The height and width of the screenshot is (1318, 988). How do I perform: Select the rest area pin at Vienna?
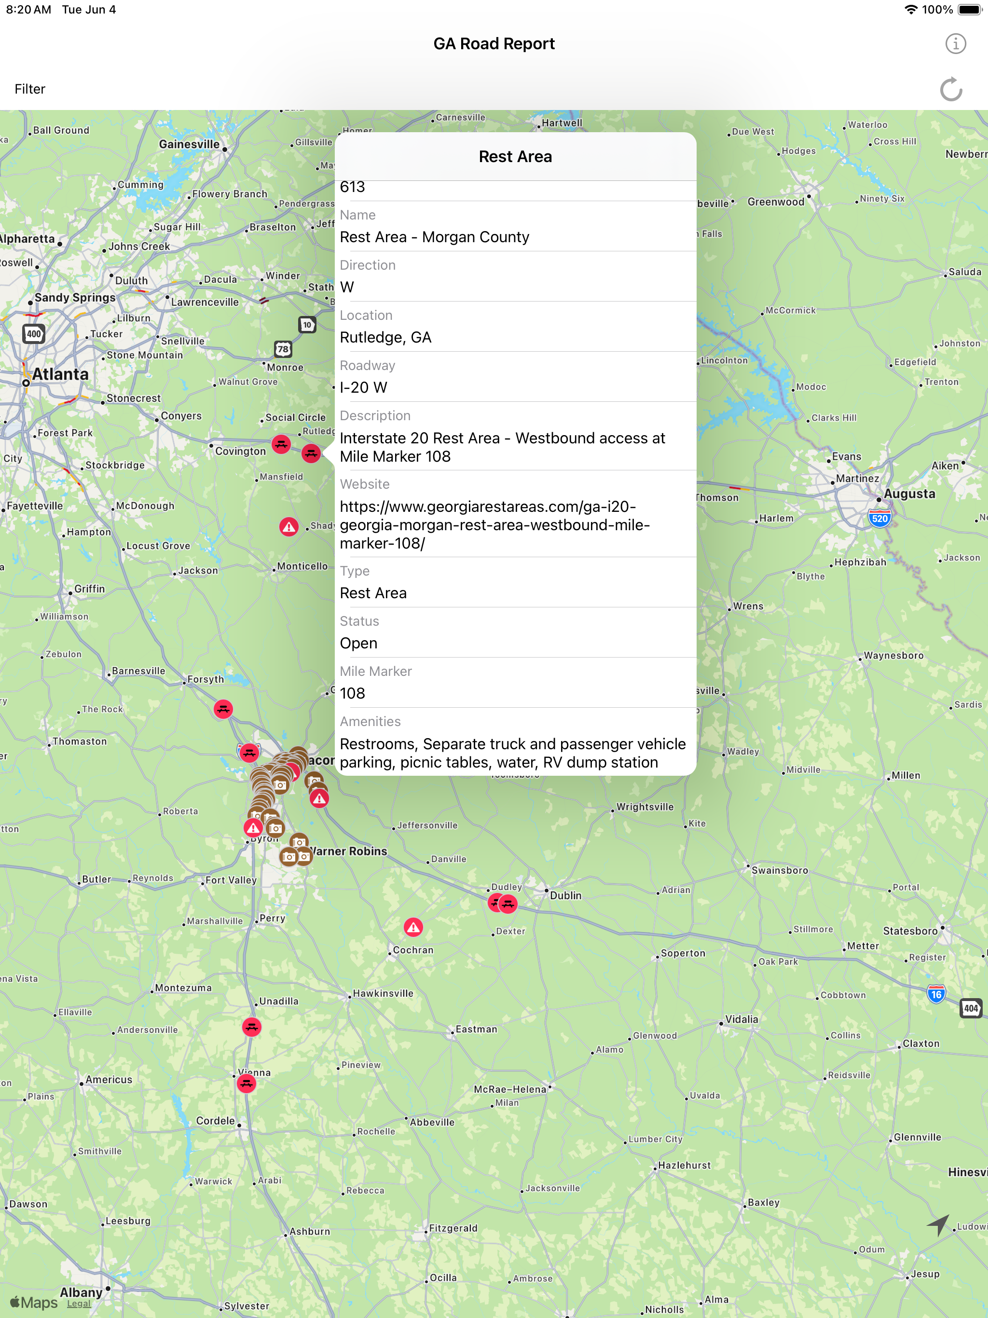(x=247, y=1083)
